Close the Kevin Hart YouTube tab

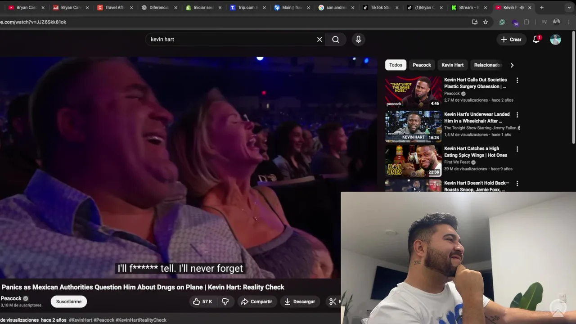[x=530, y=8]
